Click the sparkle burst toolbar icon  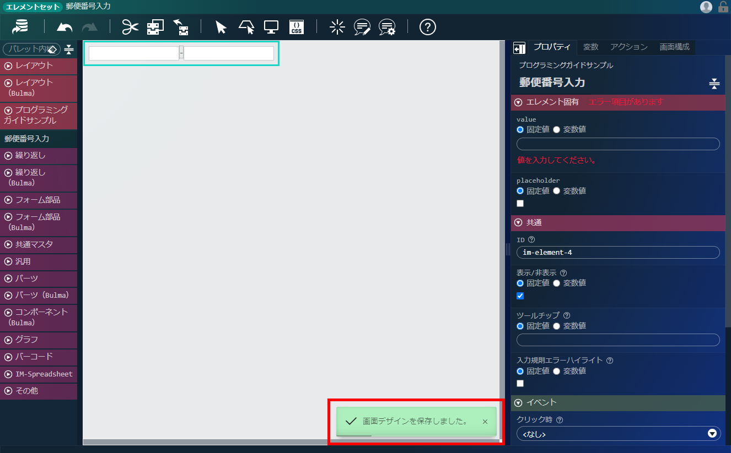[x=337, y=26]
